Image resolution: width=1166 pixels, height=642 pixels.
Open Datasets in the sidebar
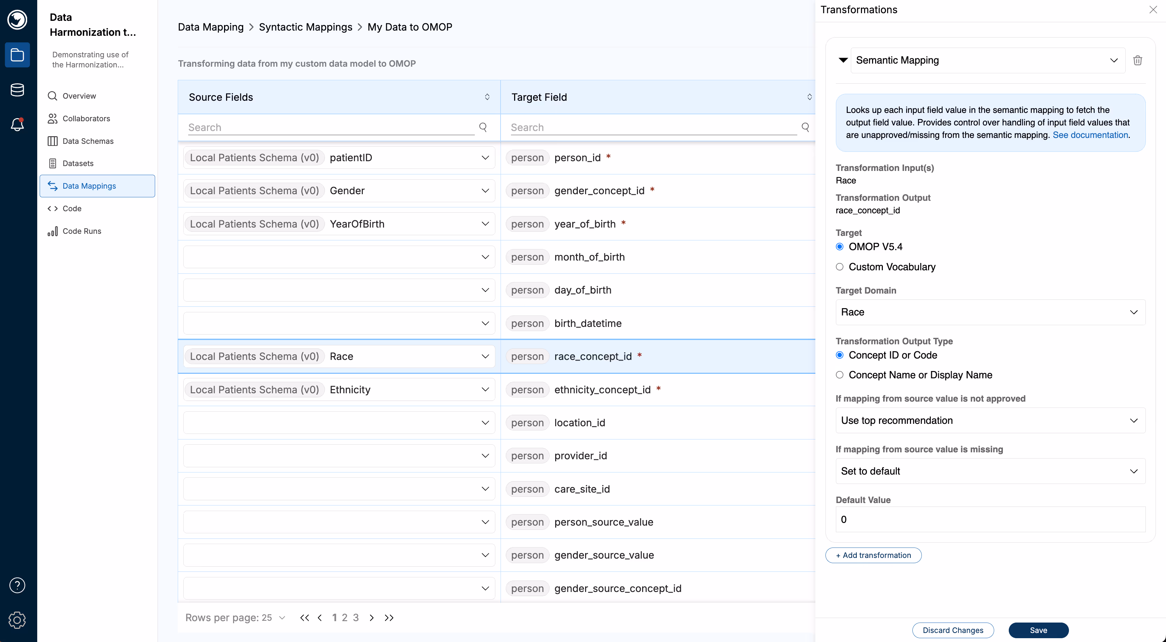coord(97,163)
